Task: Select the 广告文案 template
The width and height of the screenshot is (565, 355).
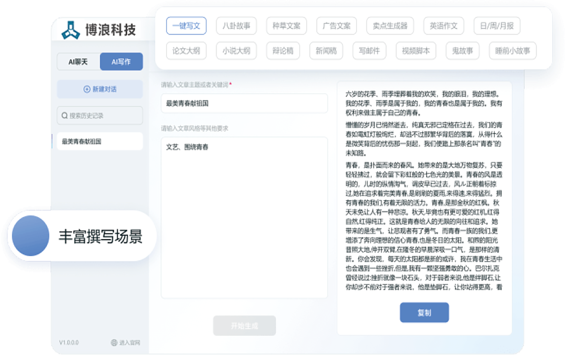Action: [336, 26]
